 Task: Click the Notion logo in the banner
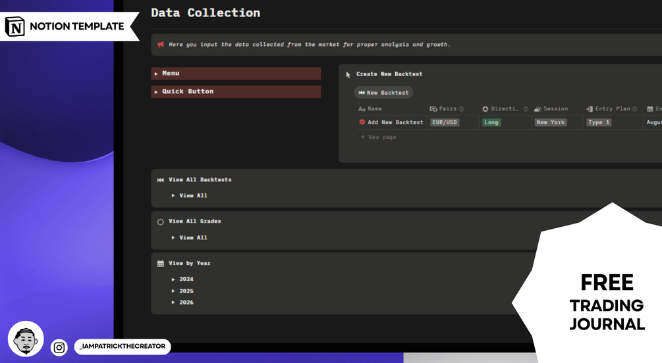tap(14, 26)
